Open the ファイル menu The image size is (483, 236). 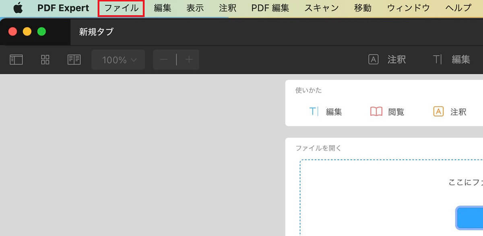pos(121,8)
